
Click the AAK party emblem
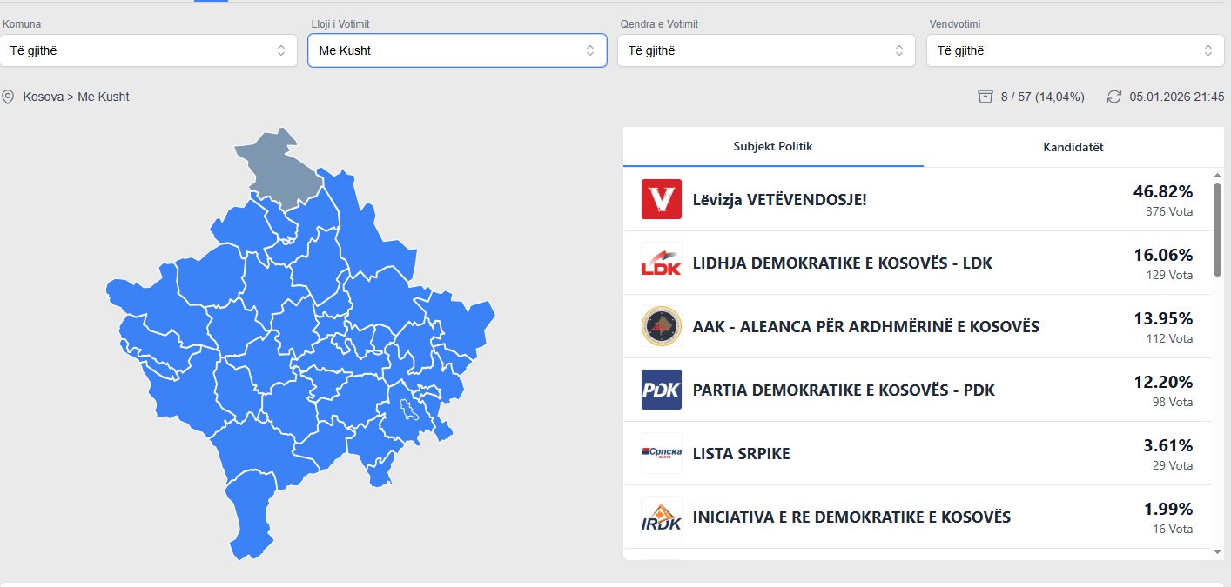(x=661, y=326)
